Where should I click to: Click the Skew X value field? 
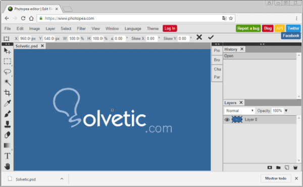[151, 38]
